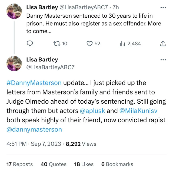Open the #DannyMasterson hashtag
The image size is (173, 172).
[34, 82]
